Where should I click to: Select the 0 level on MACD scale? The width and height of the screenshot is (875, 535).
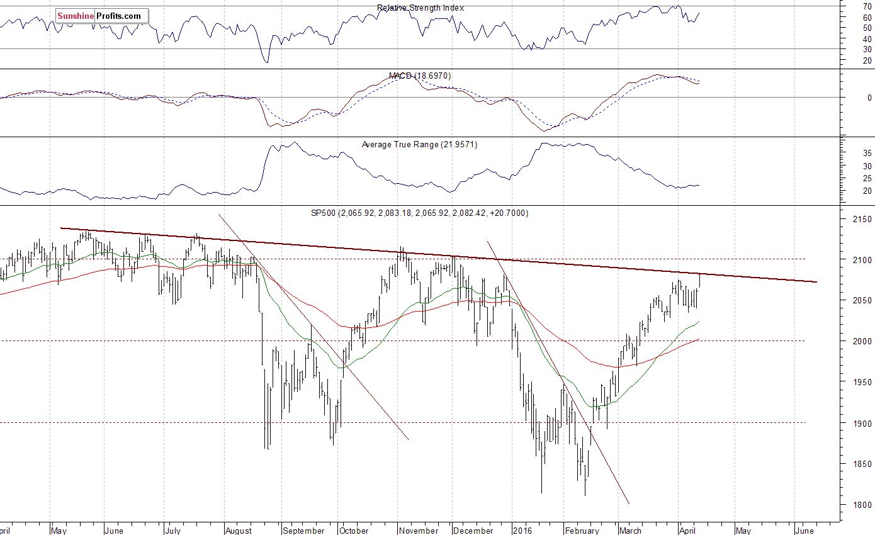click(869, 98)
